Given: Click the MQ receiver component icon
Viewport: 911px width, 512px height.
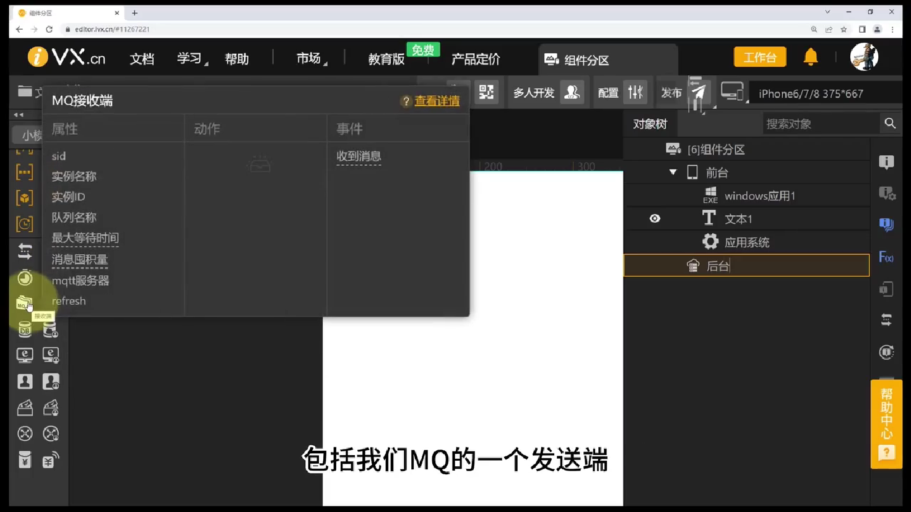Looking at the screenshot, I should pyautogui.click(x=24, y=303).
